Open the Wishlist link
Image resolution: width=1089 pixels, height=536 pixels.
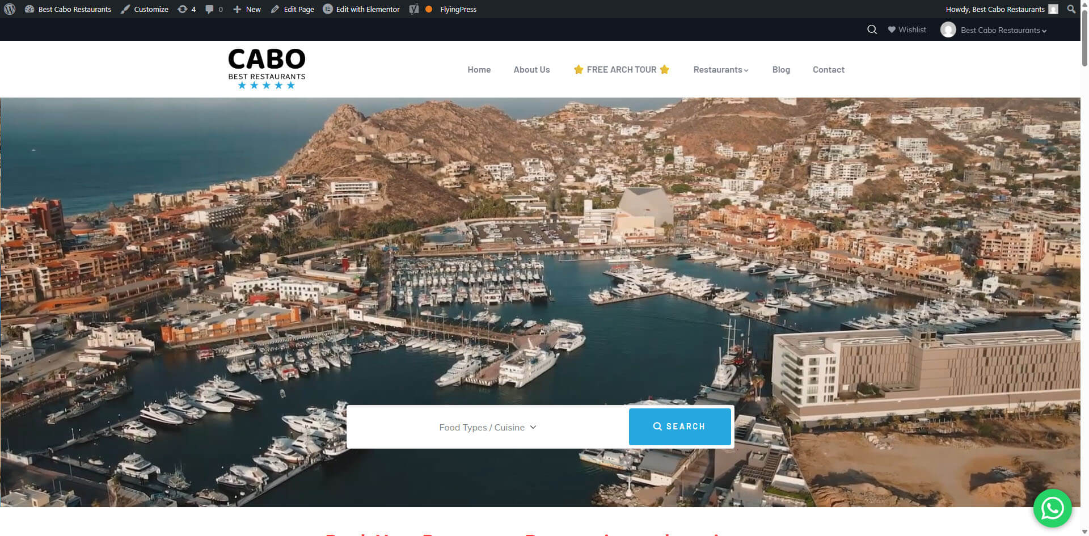pos(907,29)
